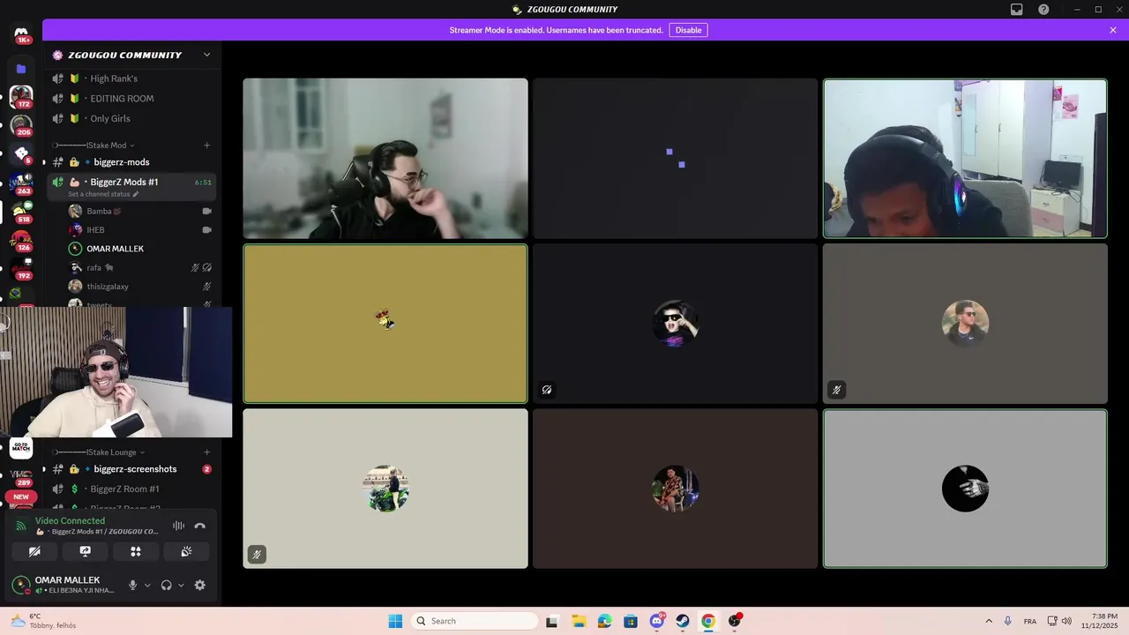Viewport: 1129px width, 635px height.
Task: Dismiss the Streamer Mode banner
Action: click(x=1113, y=30)
